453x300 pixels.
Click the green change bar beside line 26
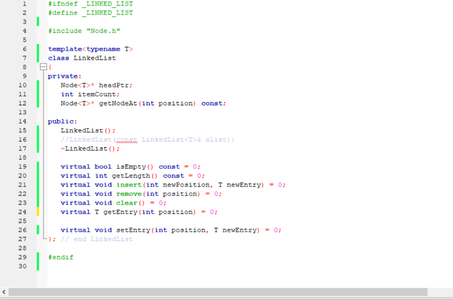[39, 230]
